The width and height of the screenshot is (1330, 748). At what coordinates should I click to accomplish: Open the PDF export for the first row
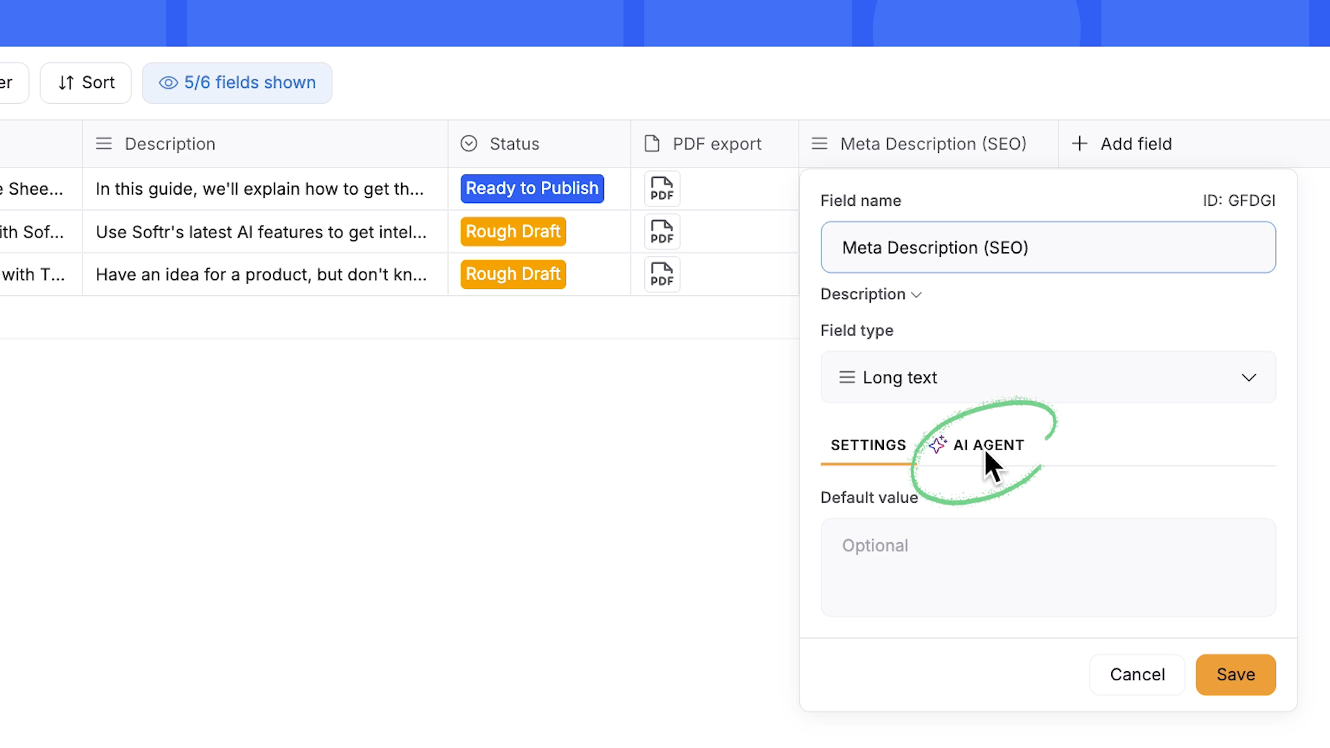(662, 188)
